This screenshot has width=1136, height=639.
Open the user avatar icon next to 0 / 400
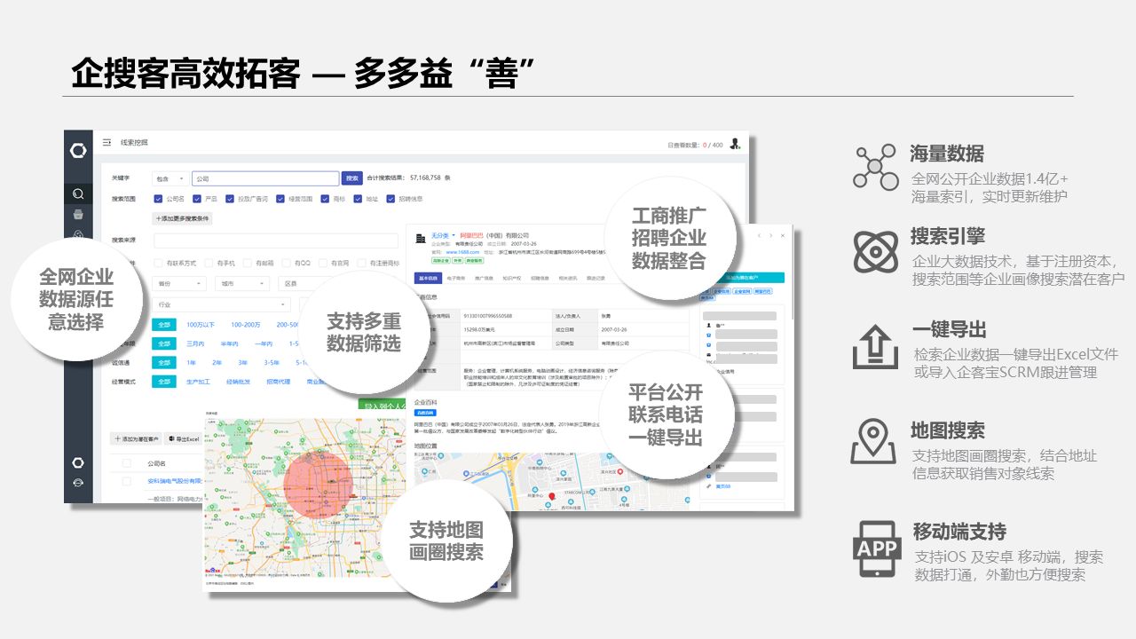click(x=735, y=144)
